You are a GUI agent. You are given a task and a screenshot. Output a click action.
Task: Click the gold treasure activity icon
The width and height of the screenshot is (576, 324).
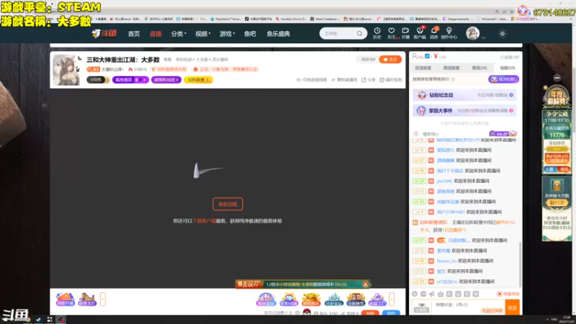[x=311, y=300]
